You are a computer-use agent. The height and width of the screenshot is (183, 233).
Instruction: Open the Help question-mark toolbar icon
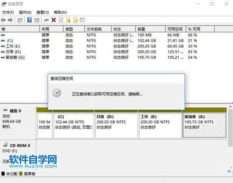coord(29,20)
